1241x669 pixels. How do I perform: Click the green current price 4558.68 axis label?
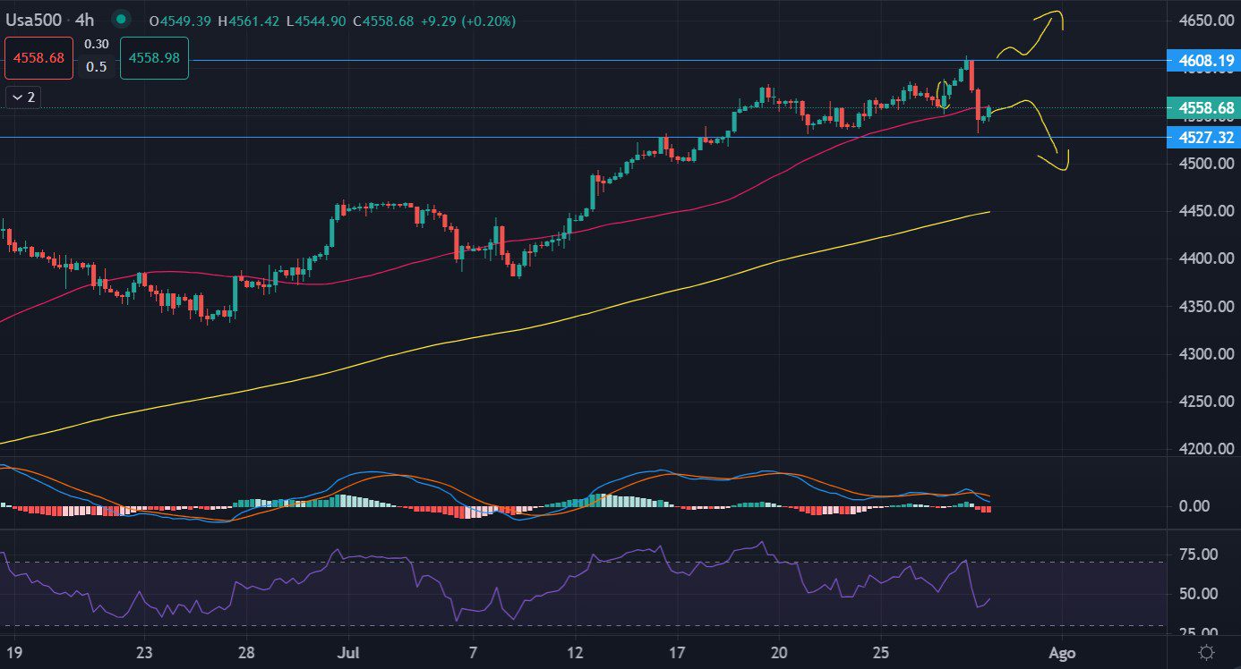tap(1204, 108)
